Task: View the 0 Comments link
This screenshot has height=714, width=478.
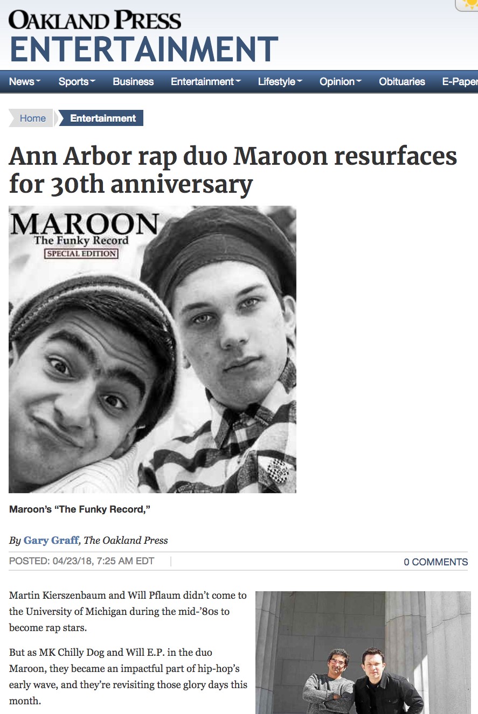Action: (436, 562)
